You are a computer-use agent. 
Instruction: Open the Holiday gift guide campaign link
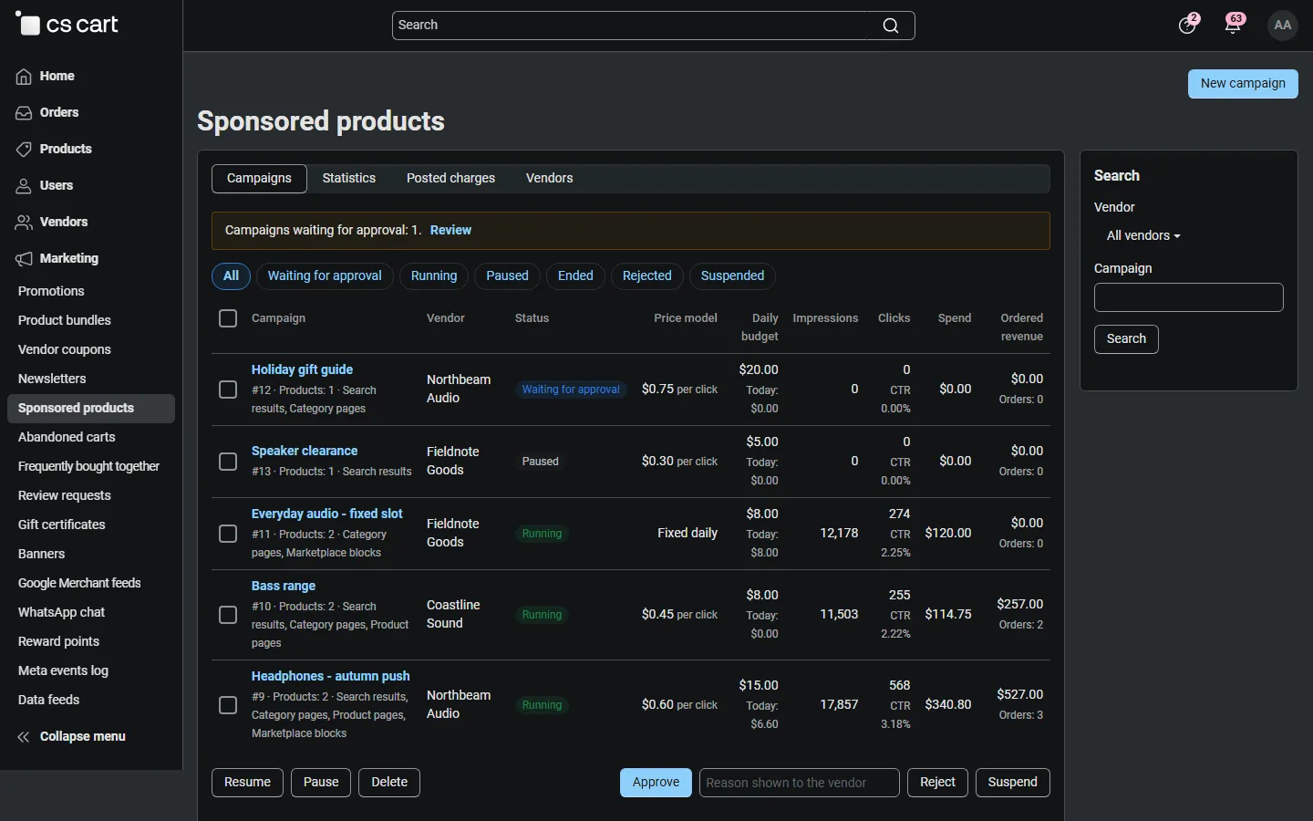tap(302, 369)
